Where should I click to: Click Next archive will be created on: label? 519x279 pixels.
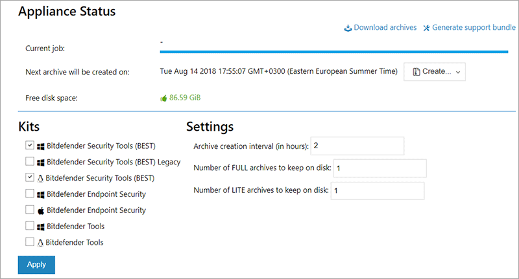pos(77,72)
